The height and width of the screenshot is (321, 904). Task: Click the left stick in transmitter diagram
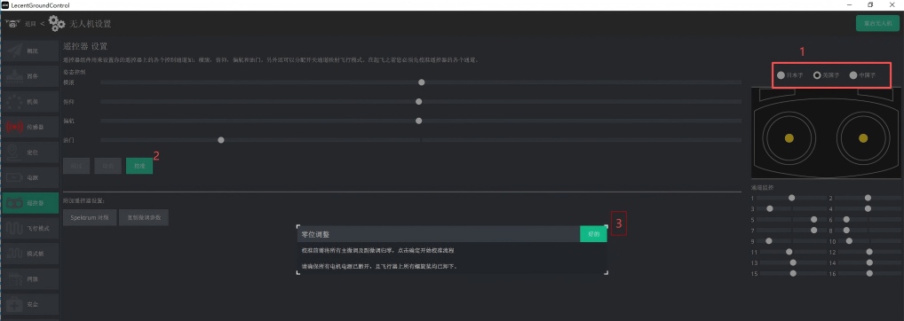click(789, 138)
